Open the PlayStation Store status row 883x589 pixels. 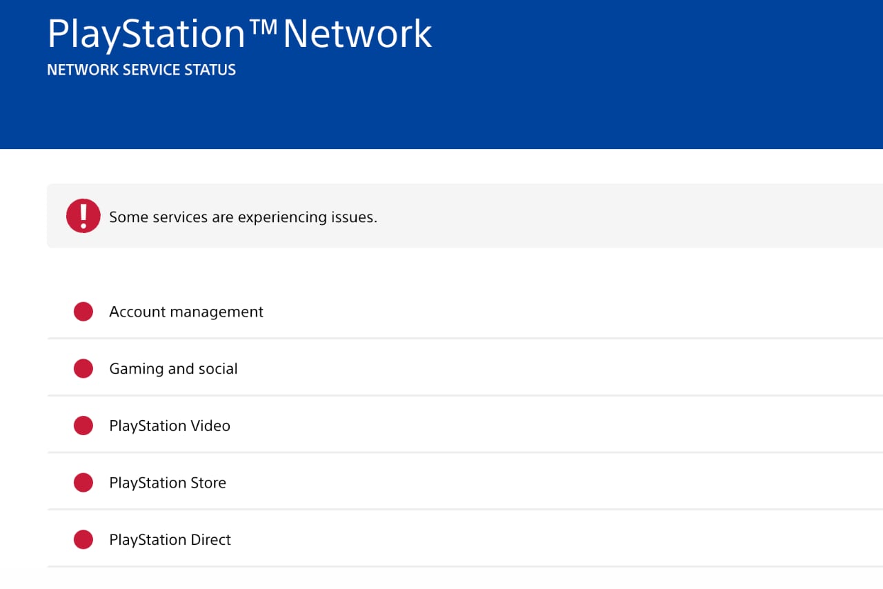465,482
